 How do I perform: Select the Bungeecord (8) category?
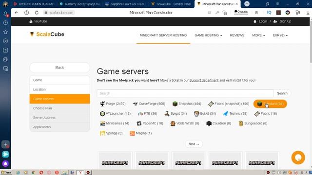[253, 123]
